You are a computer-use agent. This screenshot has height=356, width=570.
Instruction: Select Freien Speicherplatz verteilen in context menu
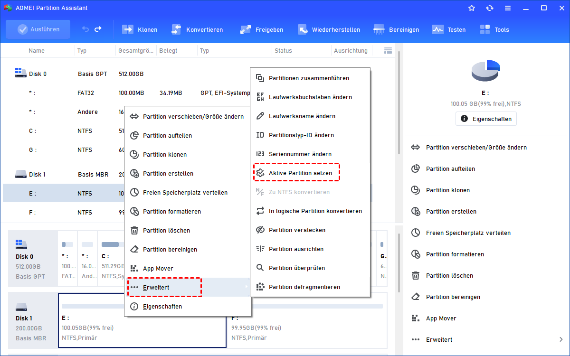pos(188,193)
